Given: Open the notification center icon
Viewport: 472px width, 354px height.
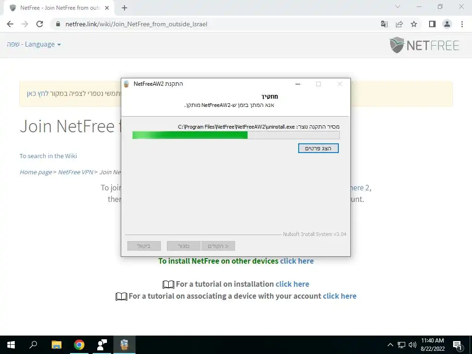Looking at the screenshot, I should pyautogui.click(x=457, y=345).
